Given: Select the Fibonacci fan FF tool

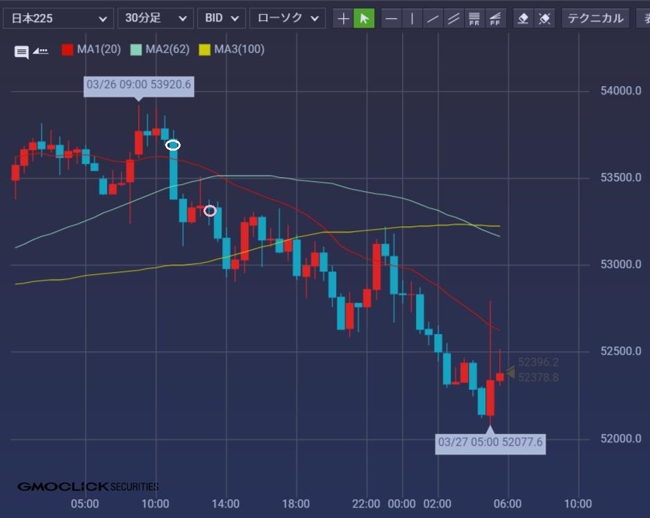Looking at the screenshot, I should (x=496, y=19).
